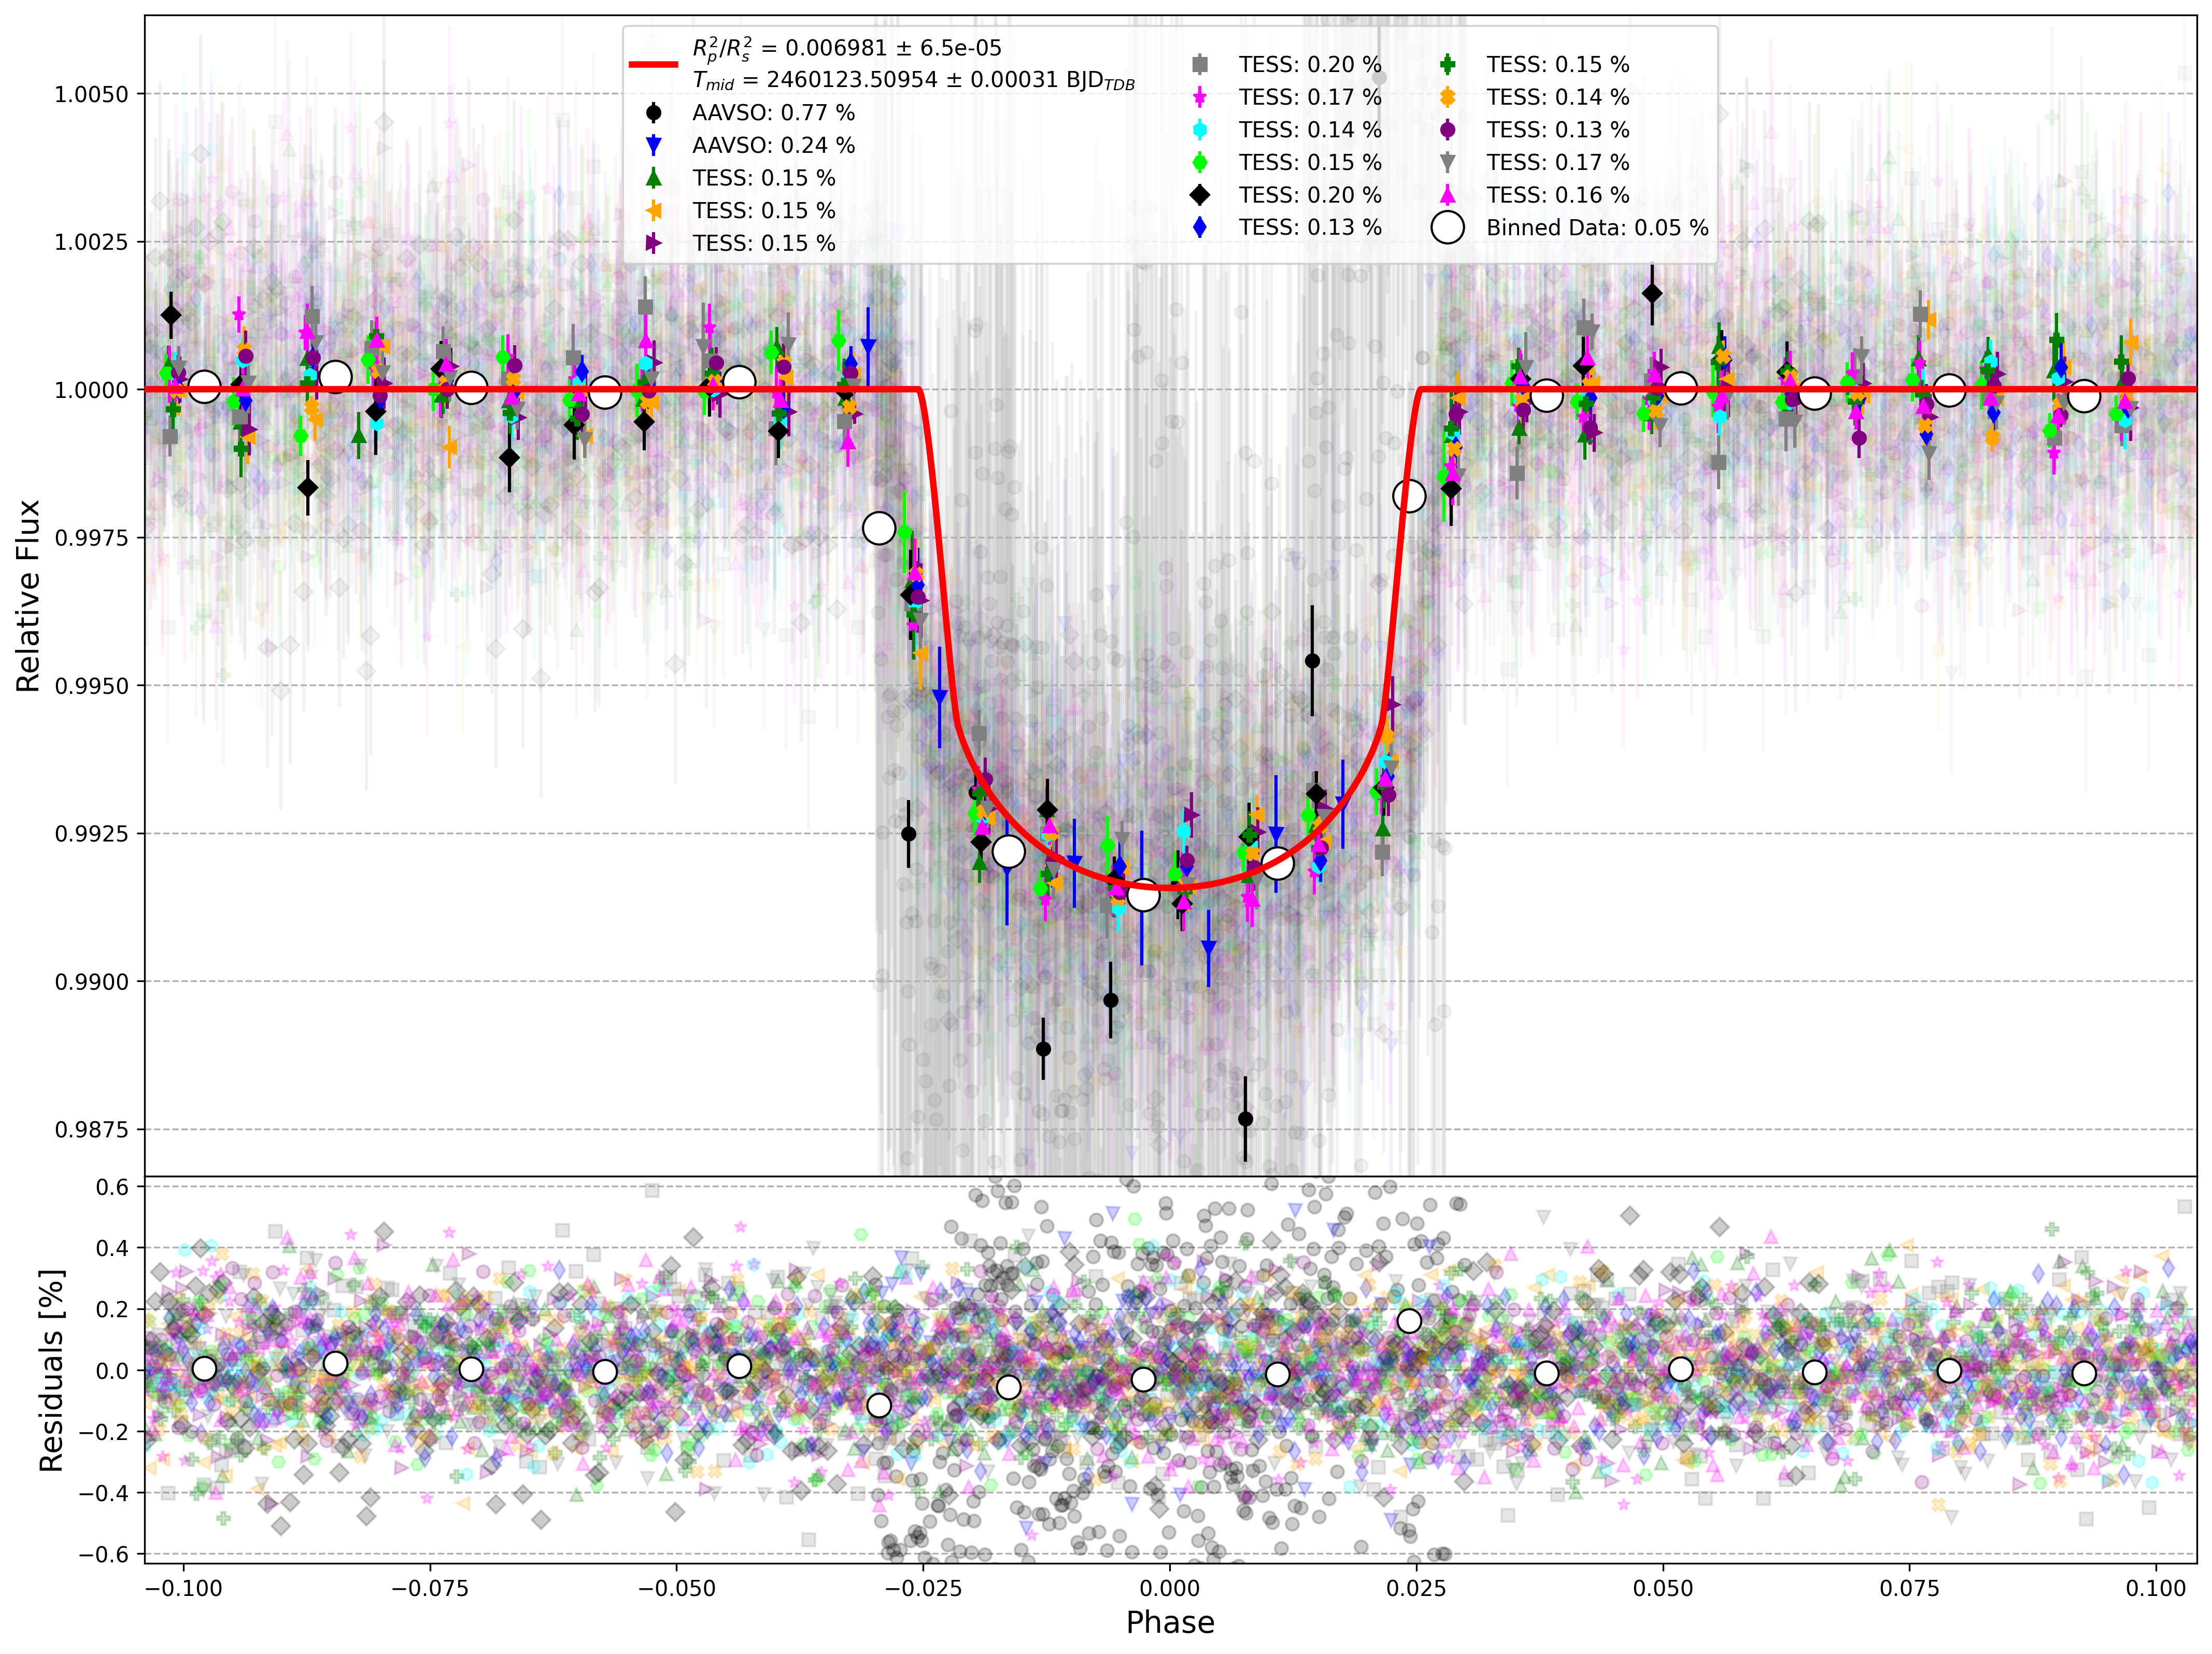Click the white circle marker beside Binned Data
Viewport: 2212px width, 1654px height.
coord(1447,228)
